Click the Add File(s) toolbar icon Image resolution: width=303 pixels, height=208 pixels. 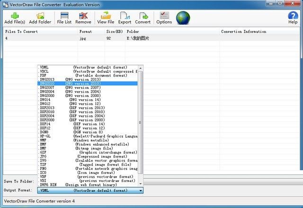tap(15, 16)
